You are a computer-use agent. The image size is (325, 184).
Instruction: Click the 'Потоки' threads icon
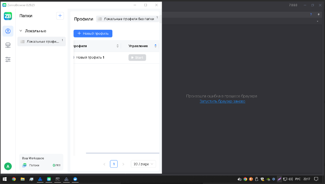[24, 165]
